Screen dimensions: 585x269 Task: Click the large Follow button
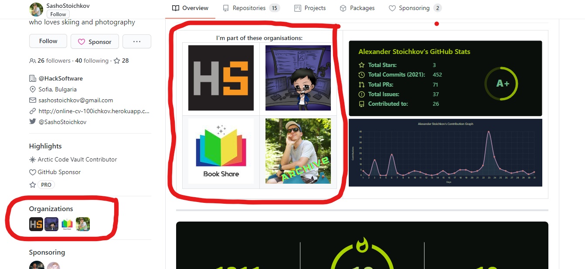[48, 41]
